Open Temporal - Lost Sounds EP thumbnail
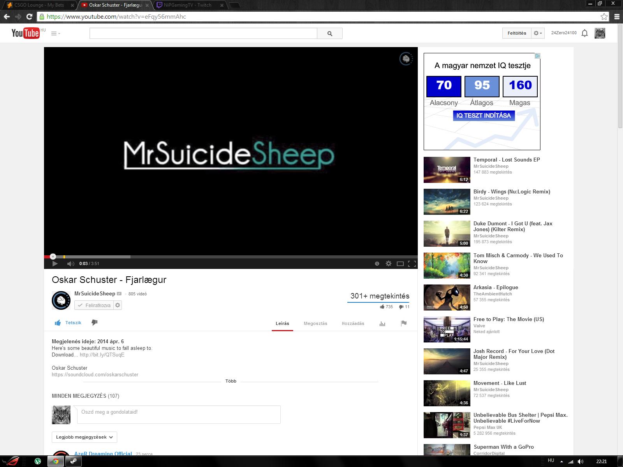Screen dimensions: 623x467 [x=447, y=170]
